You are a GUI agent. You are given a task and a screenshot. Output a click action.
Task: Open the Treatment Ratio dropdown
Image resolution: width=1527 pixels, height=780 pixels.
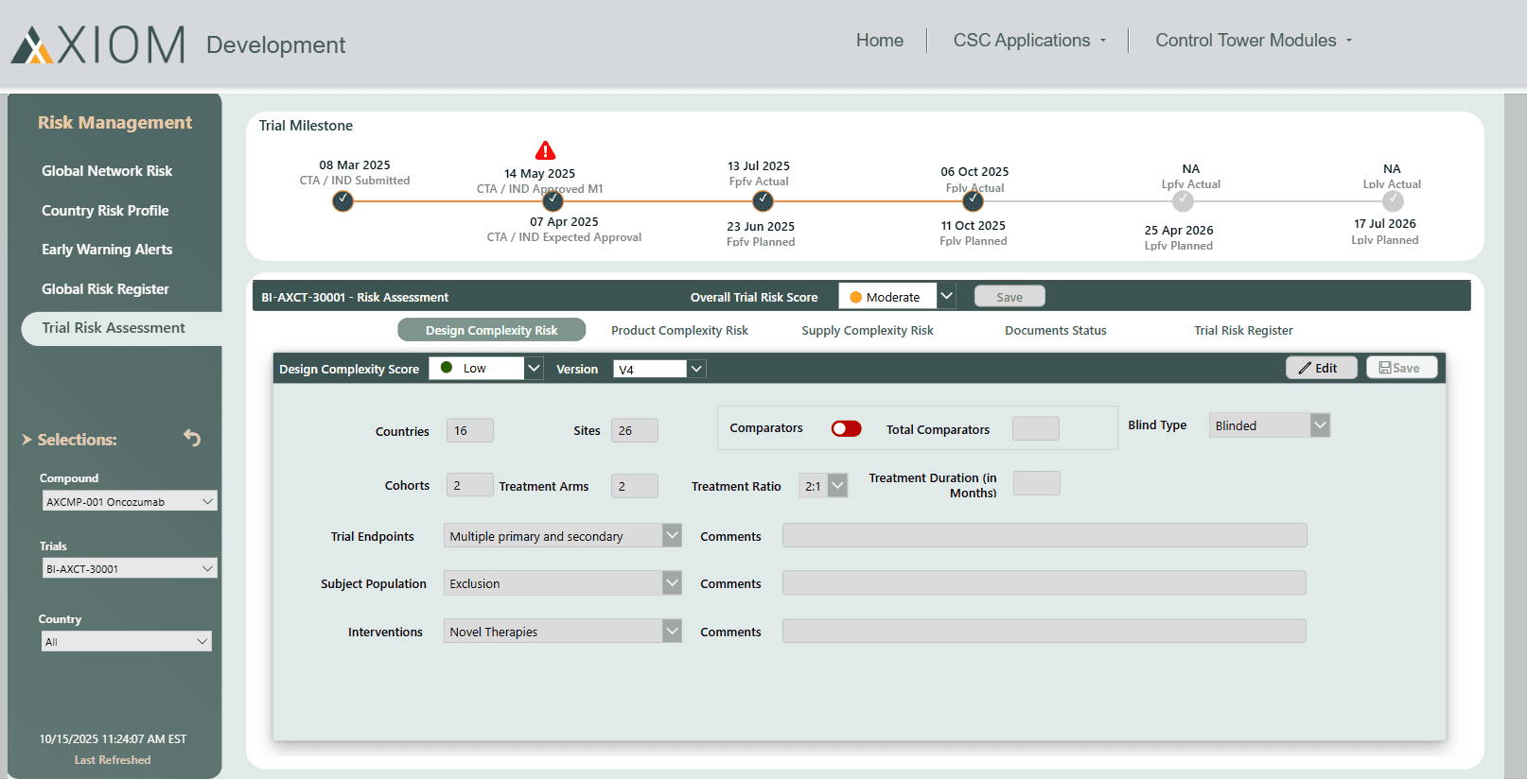(837, 486)
